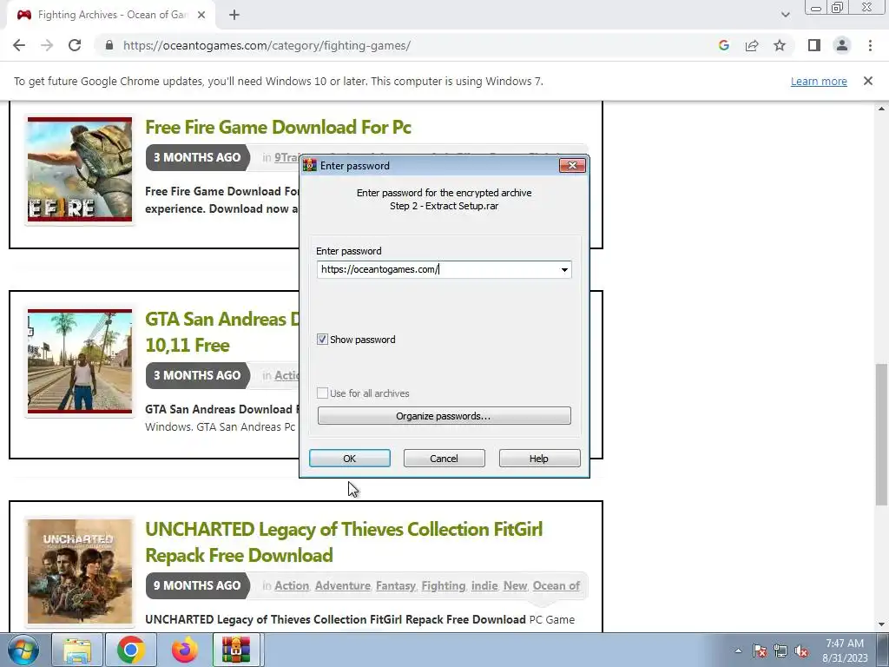This screenshot has width=889, height=667.
Task: Close the Fighting Archives tab
Action: tap(201, 15)
